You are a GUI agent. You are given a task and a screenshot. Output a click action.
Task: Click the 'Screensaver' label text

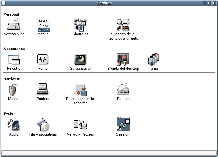(80, 69)
